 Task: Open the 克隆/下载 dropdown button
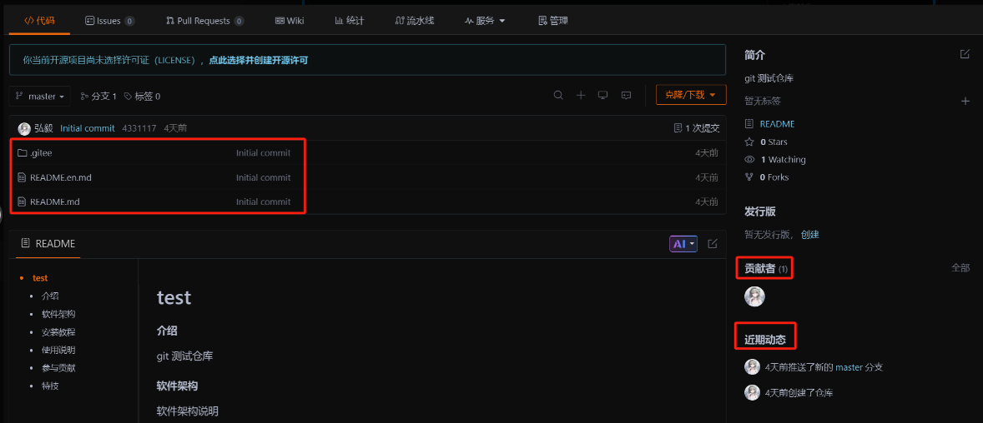(691, 95)
